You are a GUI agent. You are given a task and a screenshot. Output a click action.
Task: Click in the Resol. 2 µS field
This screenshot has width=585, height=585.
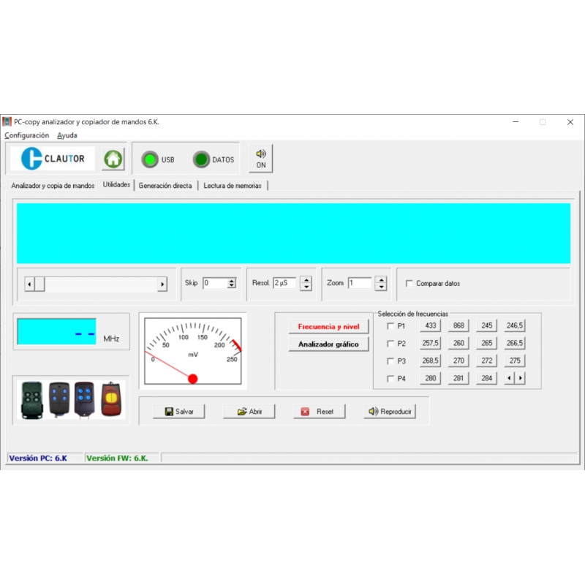click(284, 283)
